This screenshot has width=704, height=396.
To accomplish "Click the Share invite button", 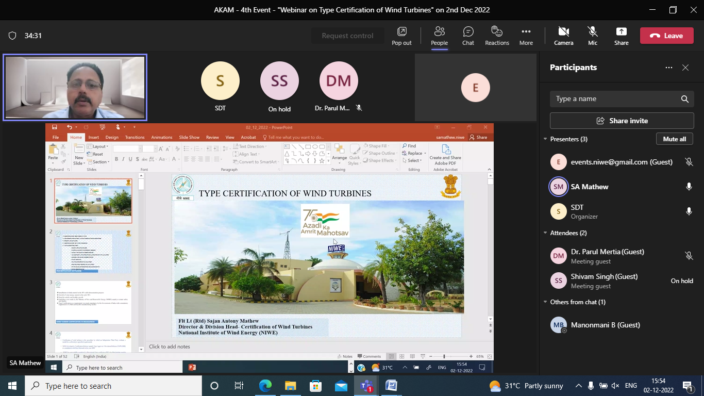I will [622, 121].
